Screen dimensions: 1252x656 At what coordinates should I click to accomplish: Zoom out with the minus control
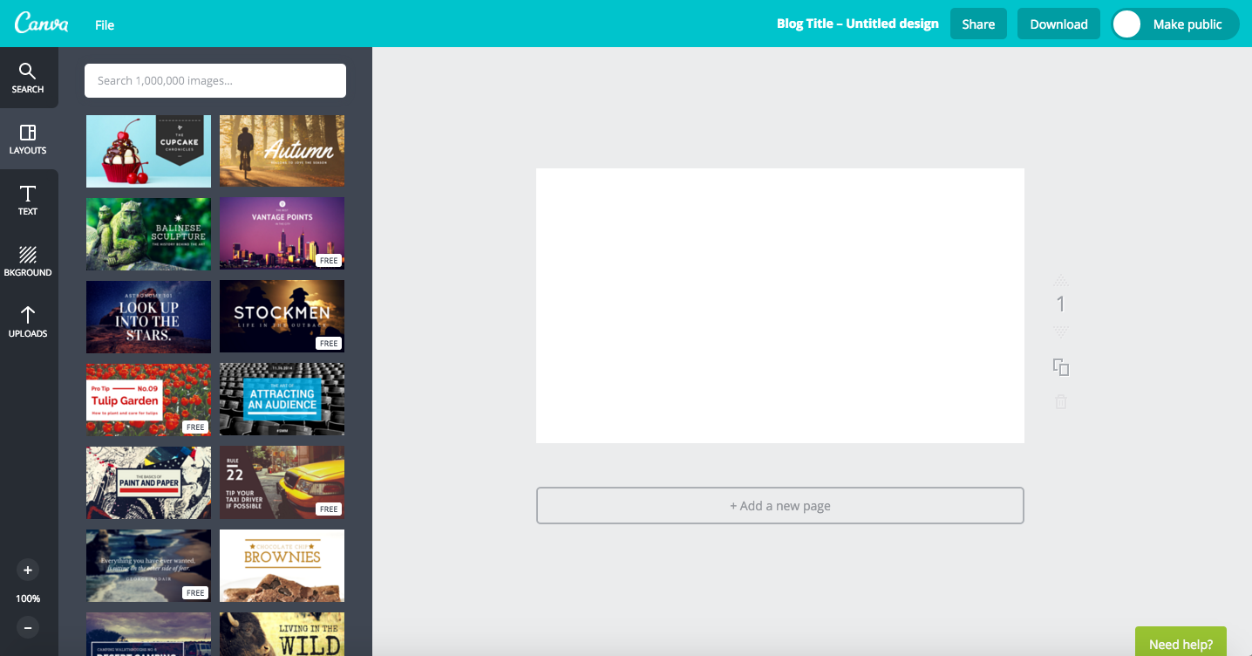[x=27, y=627]
